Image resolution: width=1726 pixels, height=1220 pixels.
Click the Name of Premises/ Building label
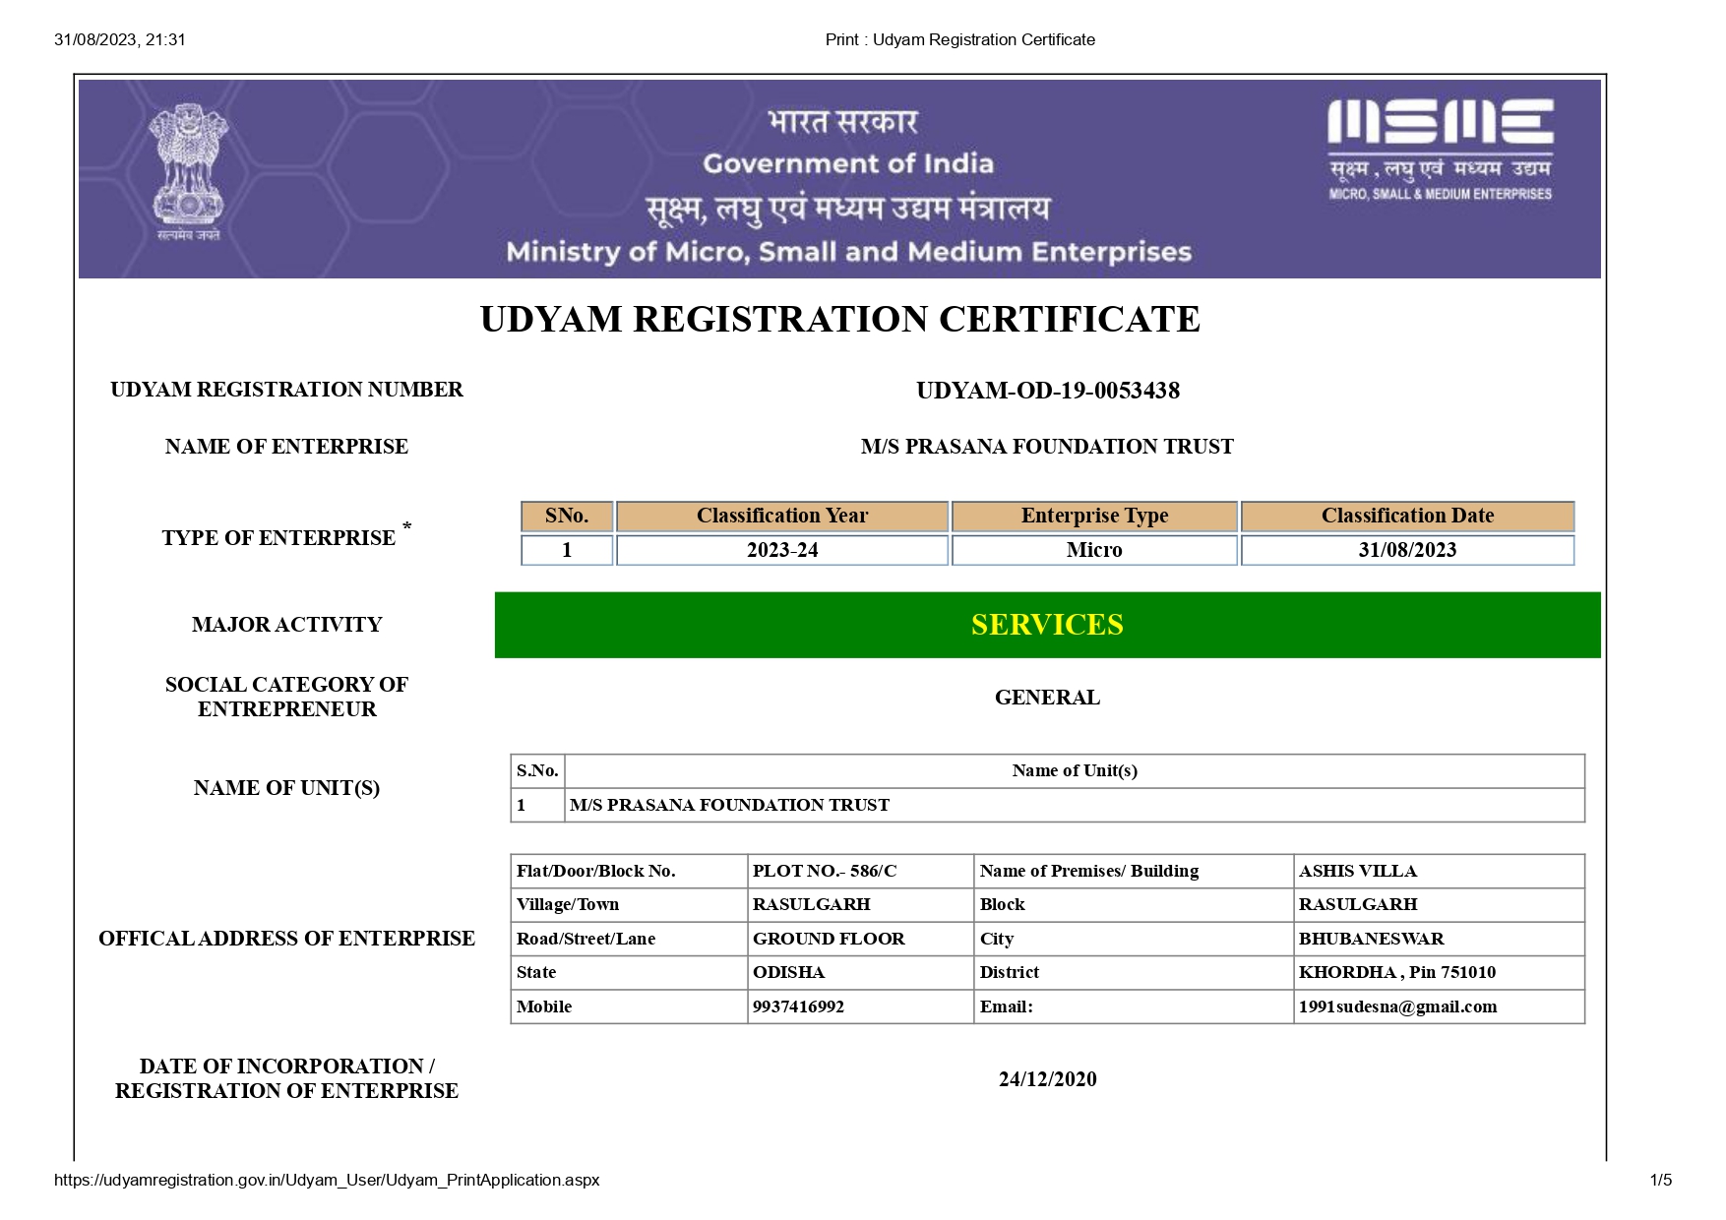pyautogui.click(x=1089, y=871)
